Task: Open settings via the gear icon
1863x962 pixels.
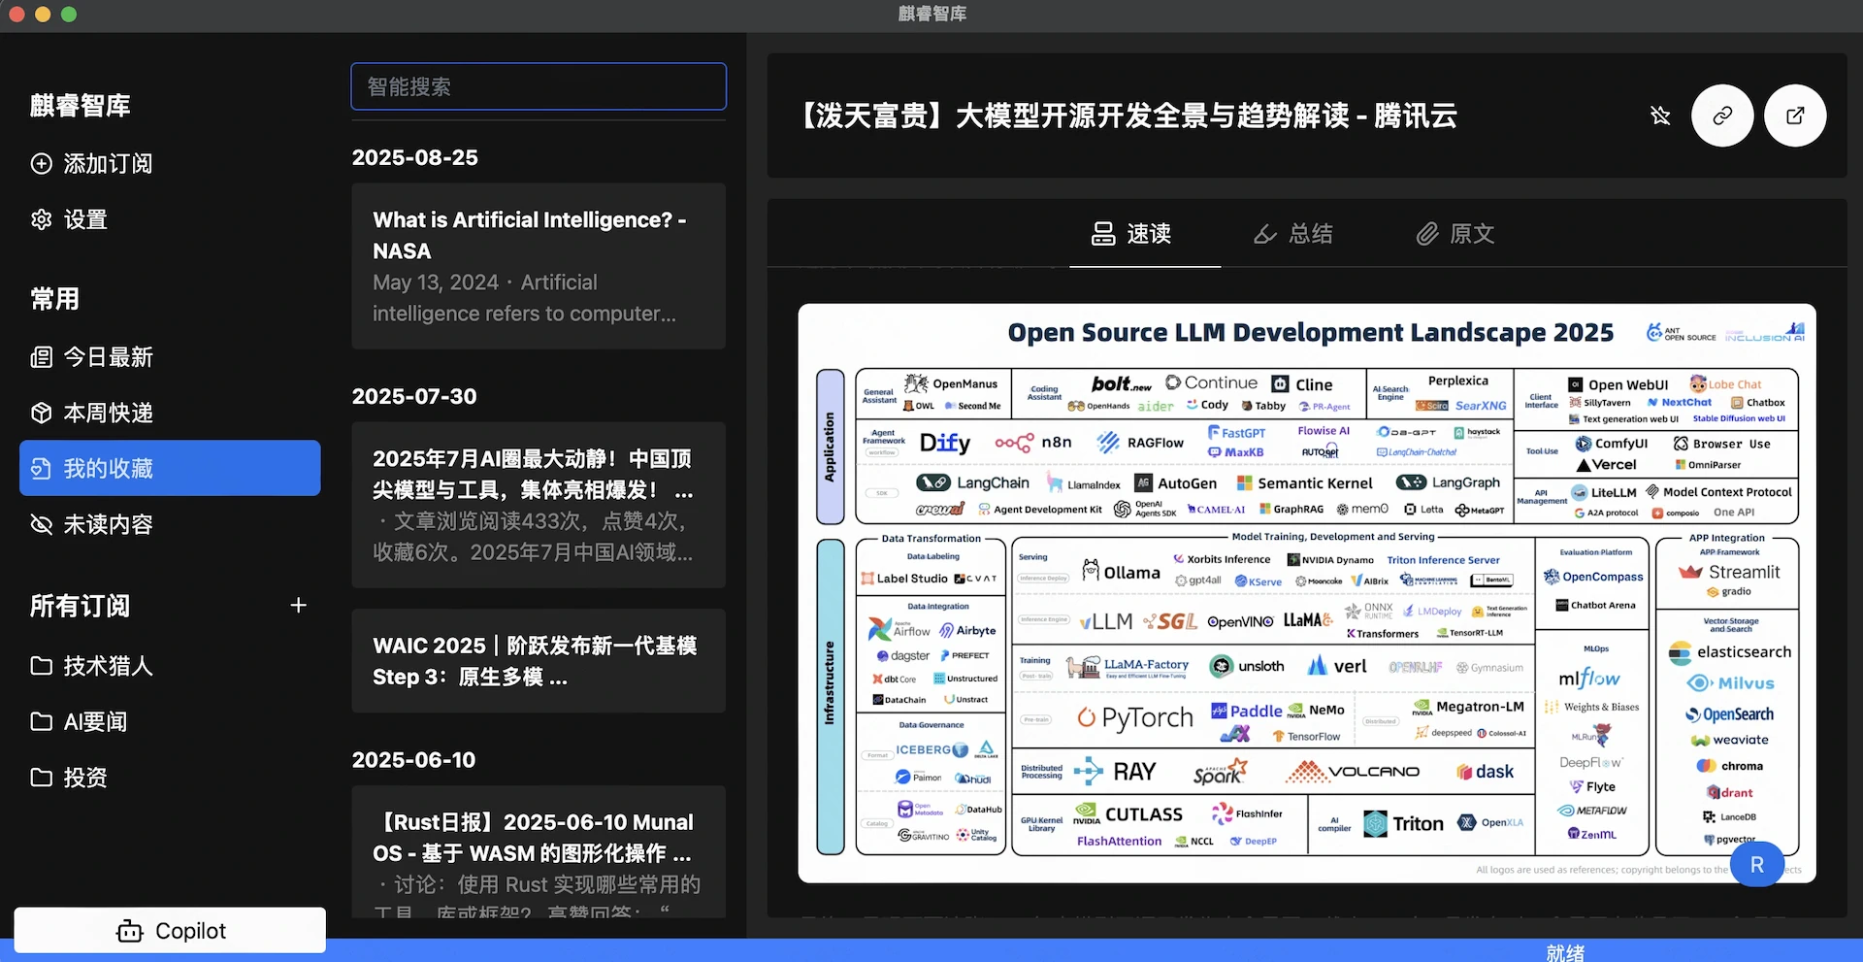Action: click(x=42, y=219)
